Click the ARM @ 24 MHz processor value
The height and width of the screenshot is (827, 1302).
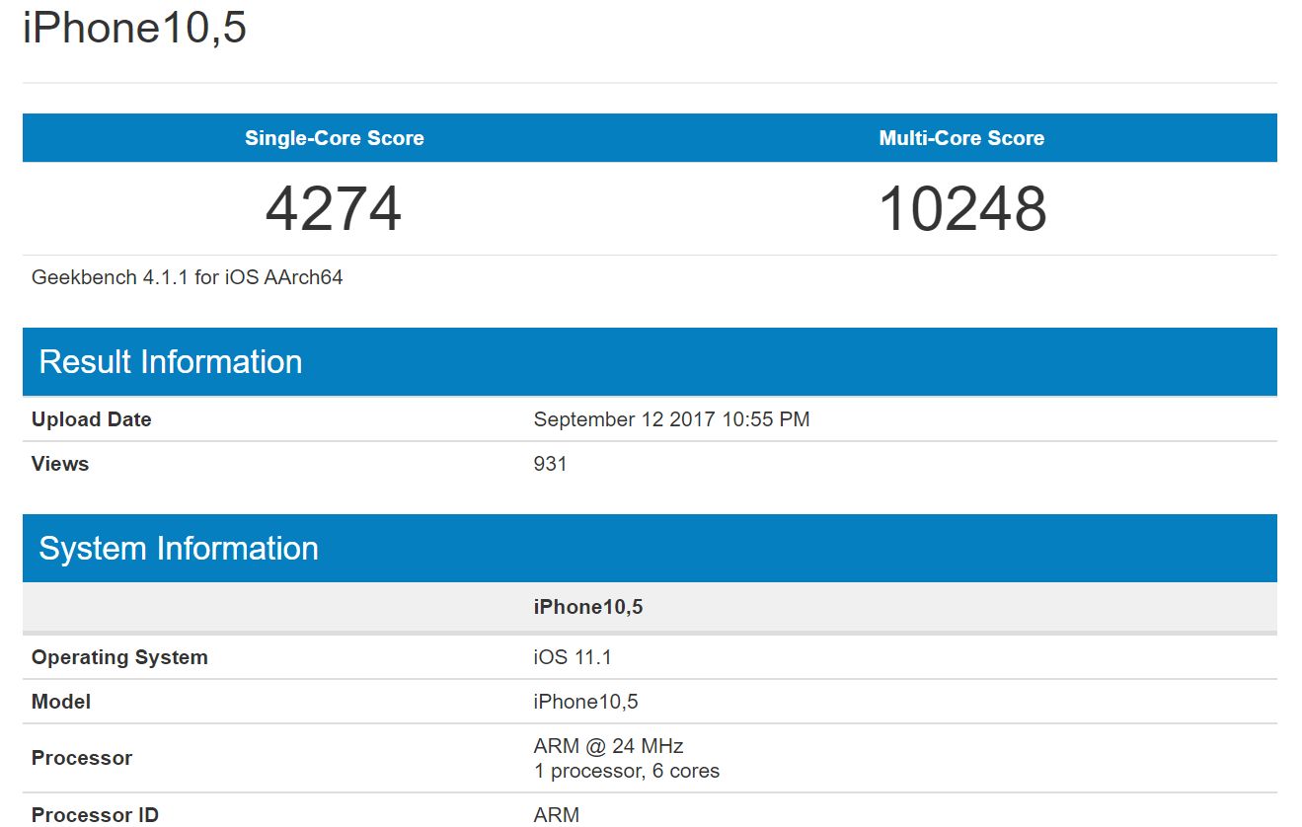609,746
